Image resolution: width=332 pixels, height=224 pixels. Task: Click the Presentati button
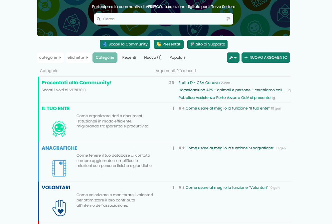[169, 44]
